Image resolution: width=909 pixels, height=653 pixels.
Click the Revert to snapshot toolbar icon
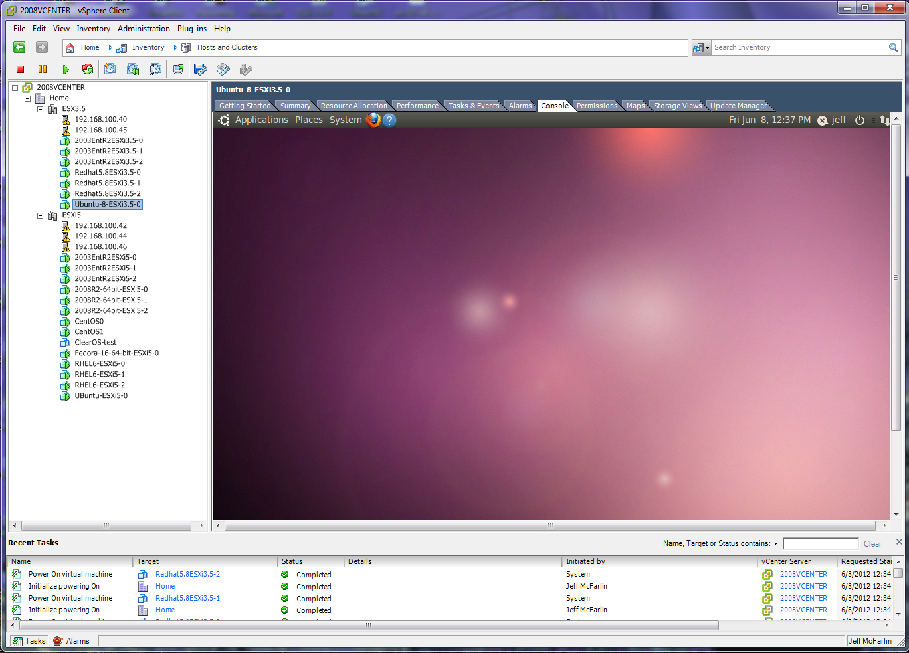click(x=133, y=69)
